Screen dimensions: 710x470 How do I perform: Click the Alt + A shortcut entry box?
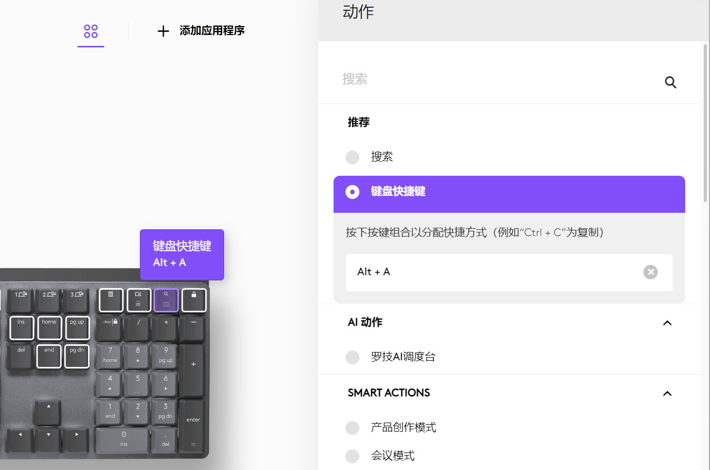(x=491, y=272)
